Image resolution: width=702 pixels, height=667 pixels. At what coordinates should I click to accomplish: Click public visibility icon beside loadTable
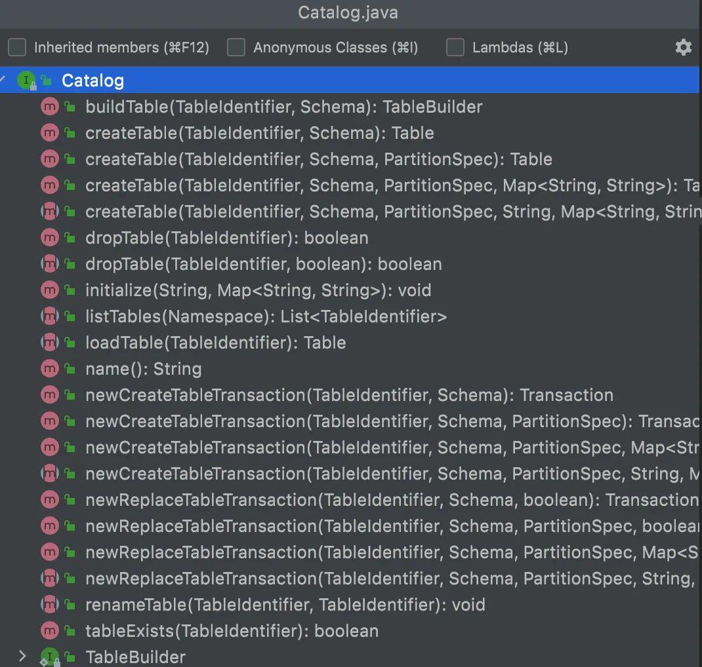coord(70,343)
